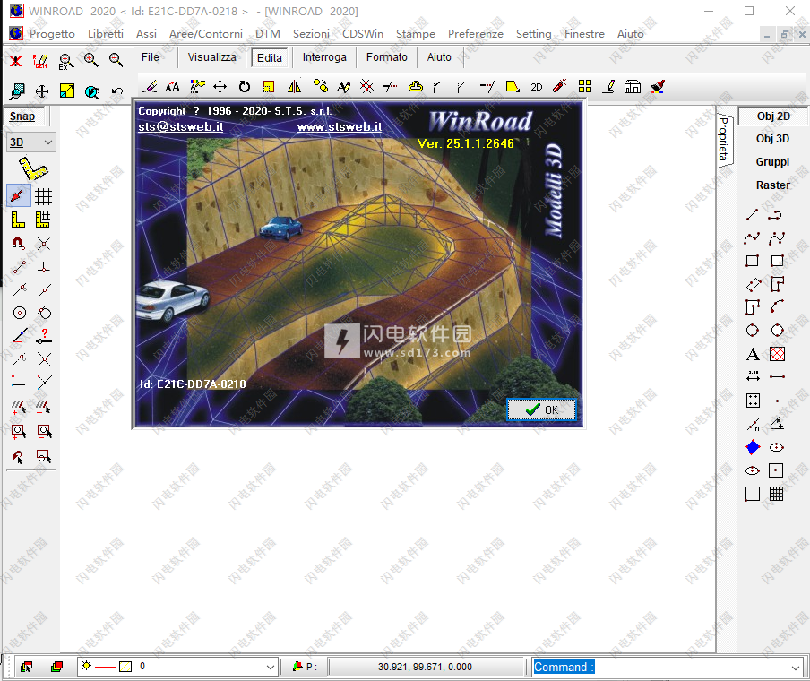Image resolution: width=810 pixels, height=681 pixels.
Task: Select the red hatch tool
Action: click(777, 354)
